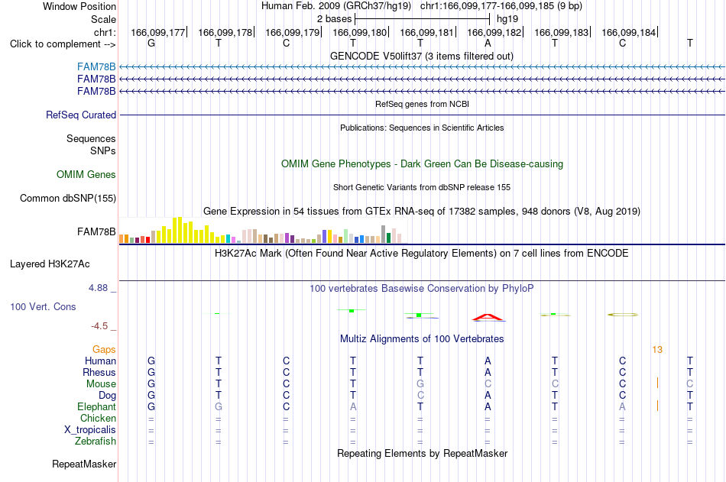This screenshot has width=726, height=482.
Task: Click 'Publications: Sequences in Scientific Articles' title
Action: point(422,128)
